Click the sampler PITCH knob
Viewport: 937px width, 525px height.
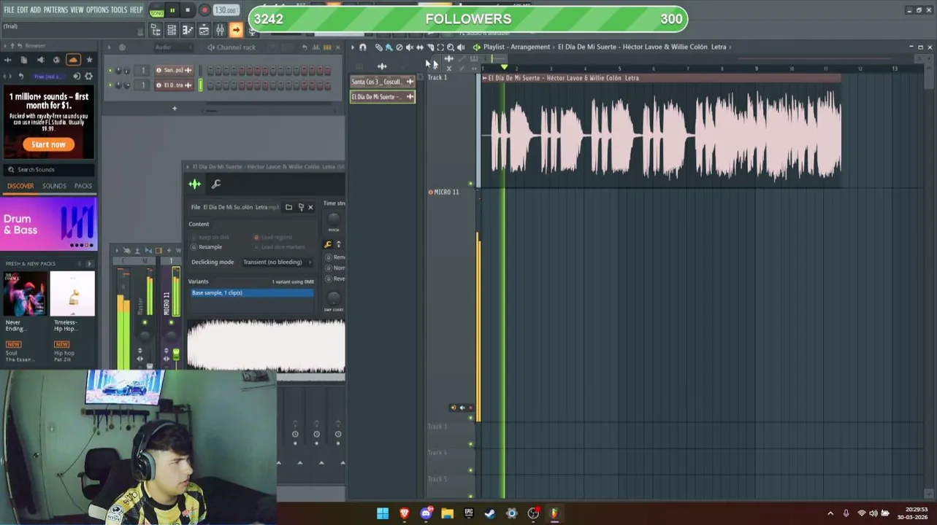click(334, 218)
